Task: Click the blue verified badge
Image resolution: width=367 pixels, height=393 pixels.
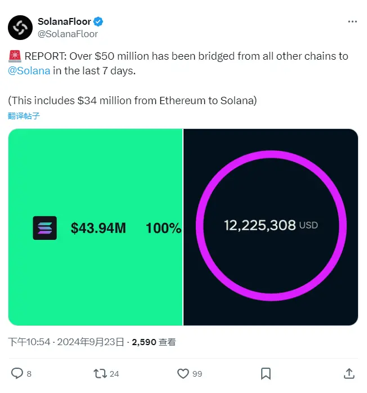Action: coord(98,22)
